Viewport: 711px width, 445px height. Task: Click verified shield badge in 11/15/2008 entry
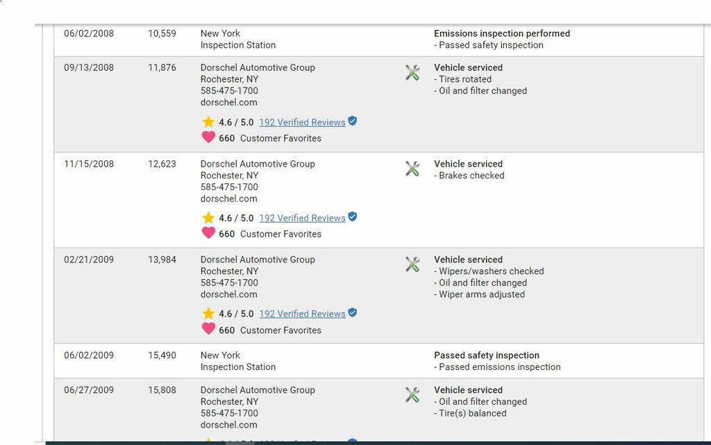(353, 217)
